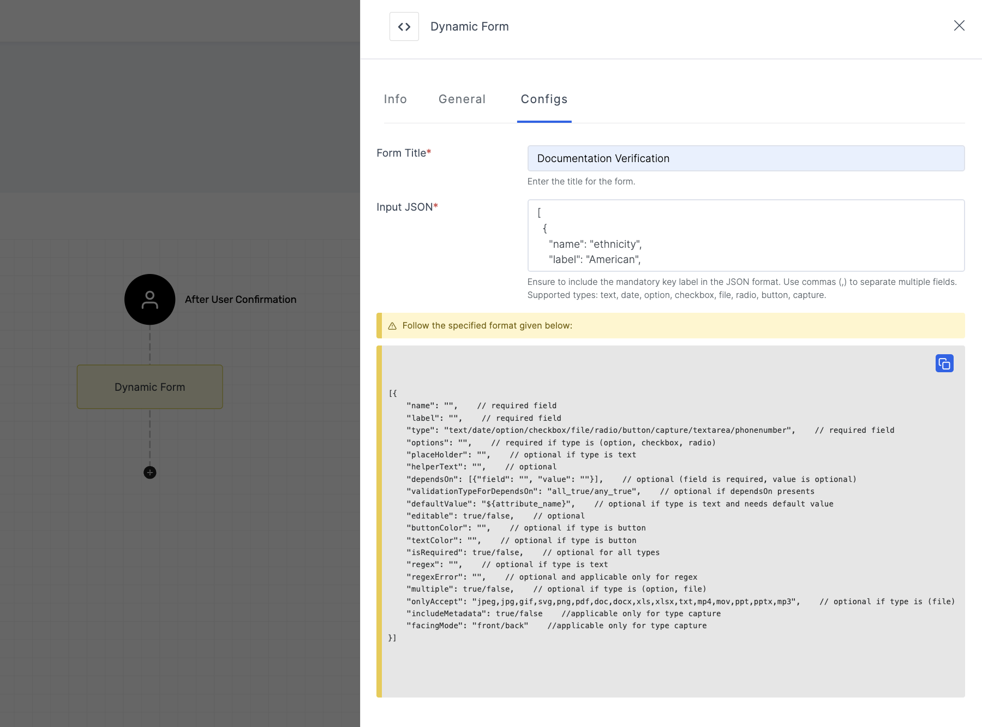Viewport: 982px width, 727px height.
Task: Click inside the Input JSON textarea
Action: (x=746, y=236)
